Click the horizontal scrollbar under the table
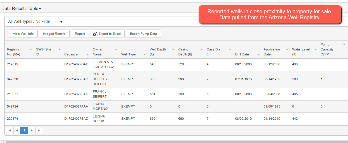The image size is (348, 143). point(177,142)
